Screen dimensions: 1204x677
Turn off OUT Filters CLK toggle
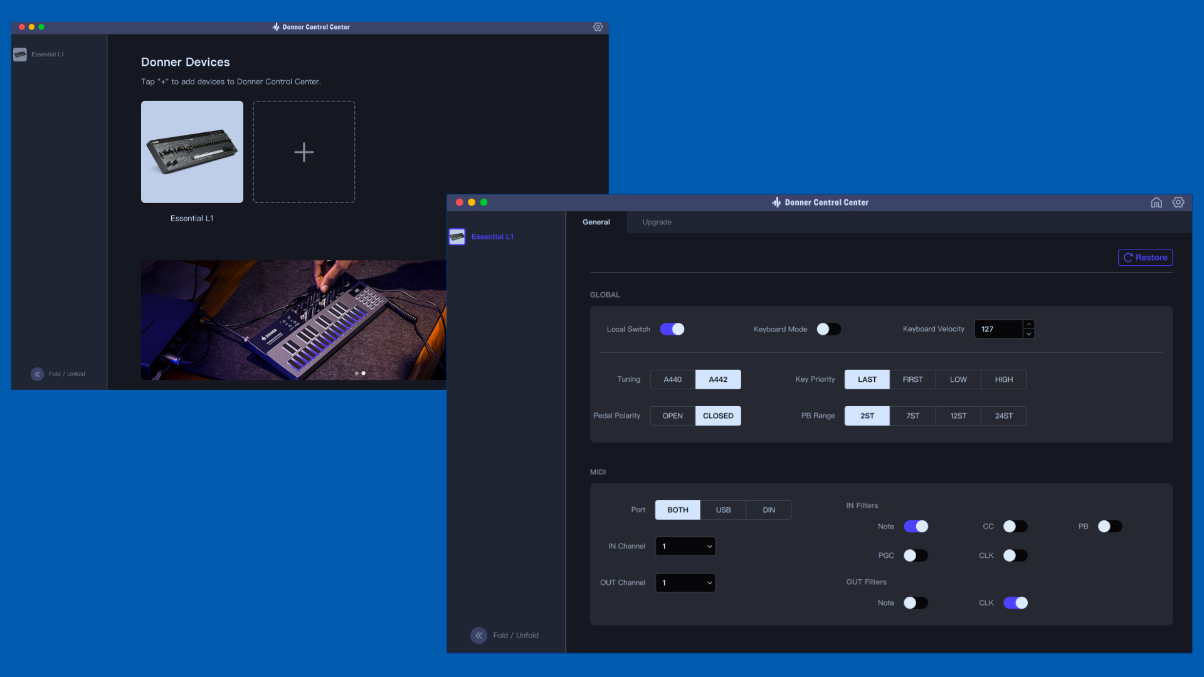tap(1015, 603)
